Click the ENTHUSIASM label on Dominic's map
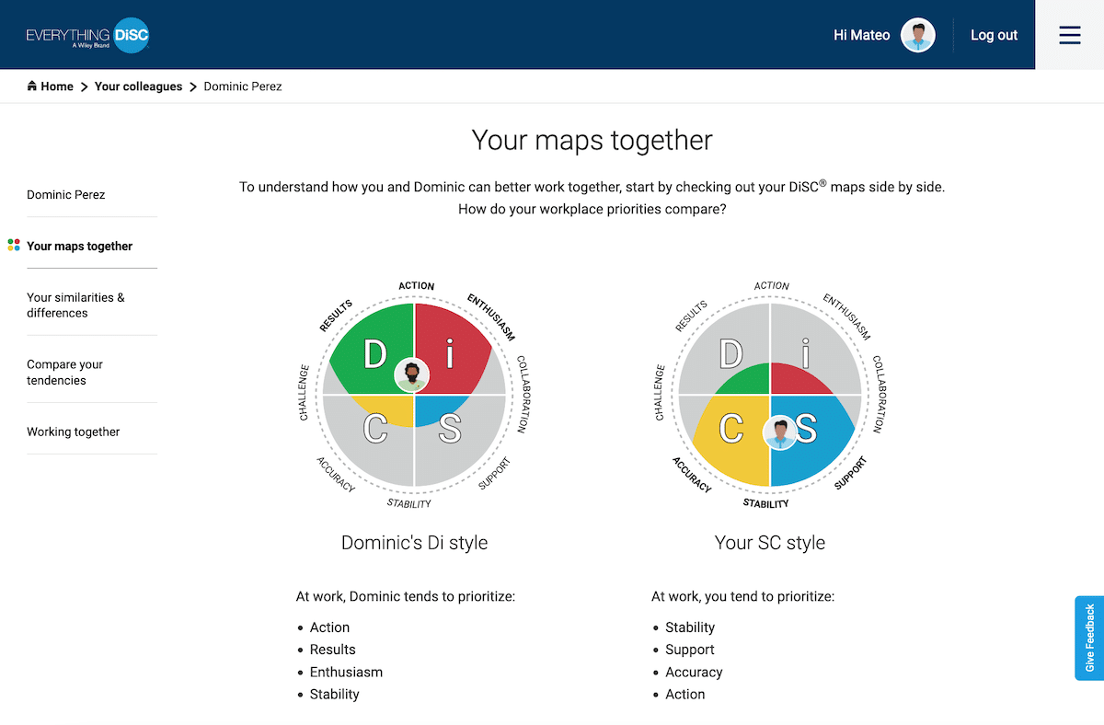1104x725 pixels. click(x=490, y=317)
